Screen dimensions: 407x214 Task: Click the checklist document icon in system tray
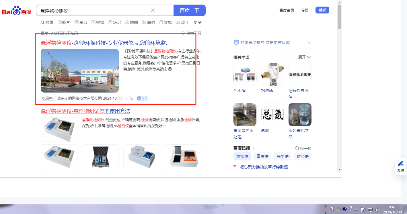(x=332, y=209)
